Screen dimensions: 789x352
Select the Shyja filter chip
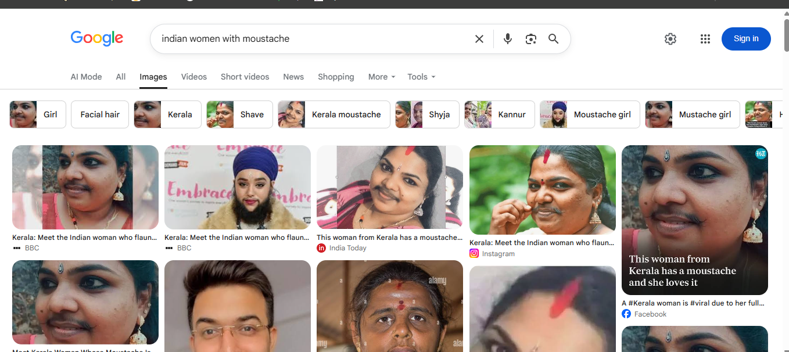(427, 114)
